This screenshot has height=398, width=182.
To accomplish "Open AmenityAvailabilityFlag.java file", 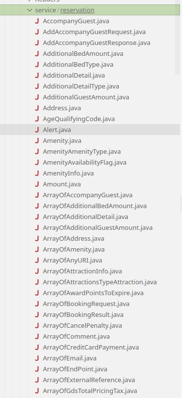I will (84, 163).
